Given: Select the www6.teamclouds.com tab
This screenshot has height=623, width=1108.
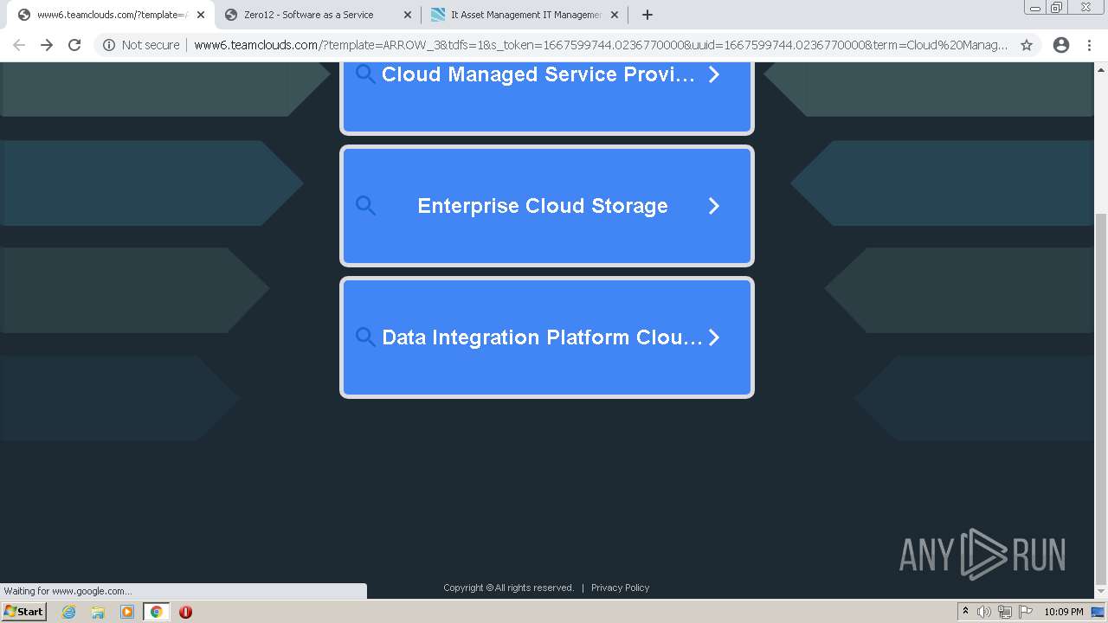Looking at the screenshot, I should click(x=111, y=15).
